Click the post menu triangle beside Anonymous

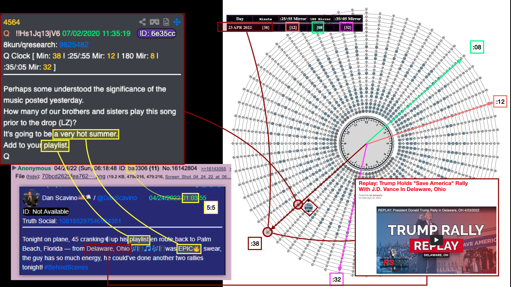pyautogui.click(x=14, y=168)
